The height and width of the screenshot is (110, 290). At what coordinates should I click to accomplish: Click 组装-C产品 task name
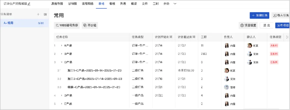point(94,87)
